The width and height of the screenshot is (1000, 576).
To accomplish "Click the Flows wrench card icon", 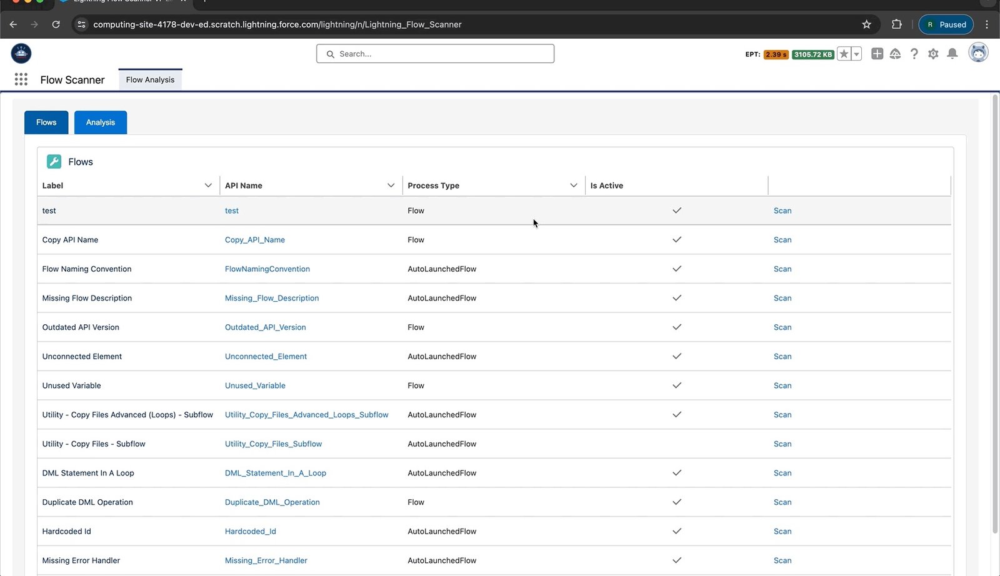I will click(x=54, y=162).
